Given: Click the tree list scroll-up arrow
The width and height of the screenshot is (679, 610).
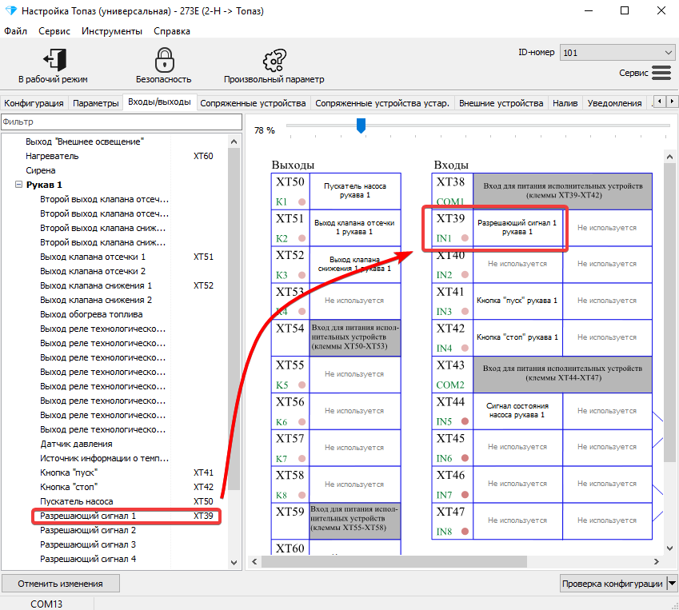Looking at the screenshot, I should 234,142.
